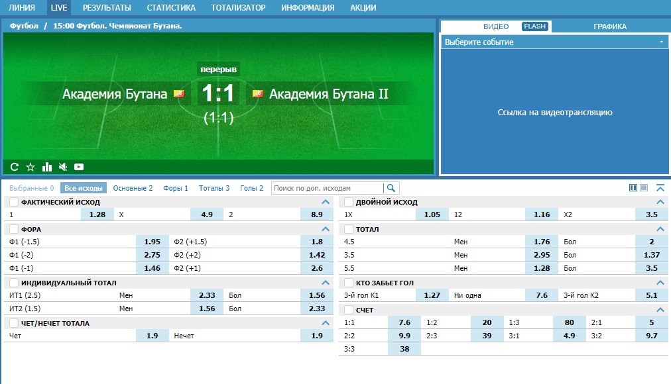Tick the ФАКТИЧЕСКИЙ ИСХОД checkbox
The width and height of the screenshot is (671, 384).
(x=14, y=202)
